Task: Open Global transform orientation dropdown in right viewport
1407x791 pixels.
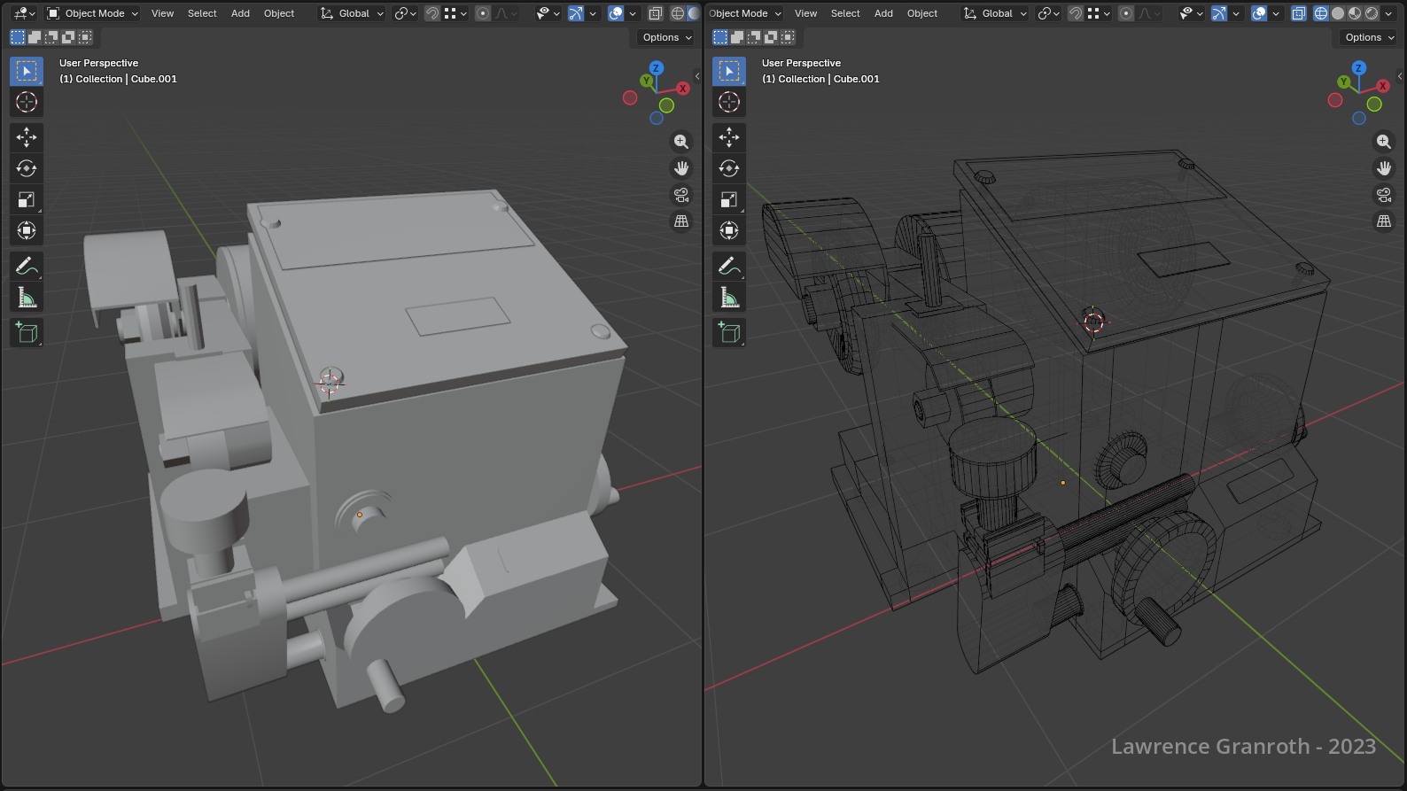Action: pyautogui.click(x=997, y=13)
